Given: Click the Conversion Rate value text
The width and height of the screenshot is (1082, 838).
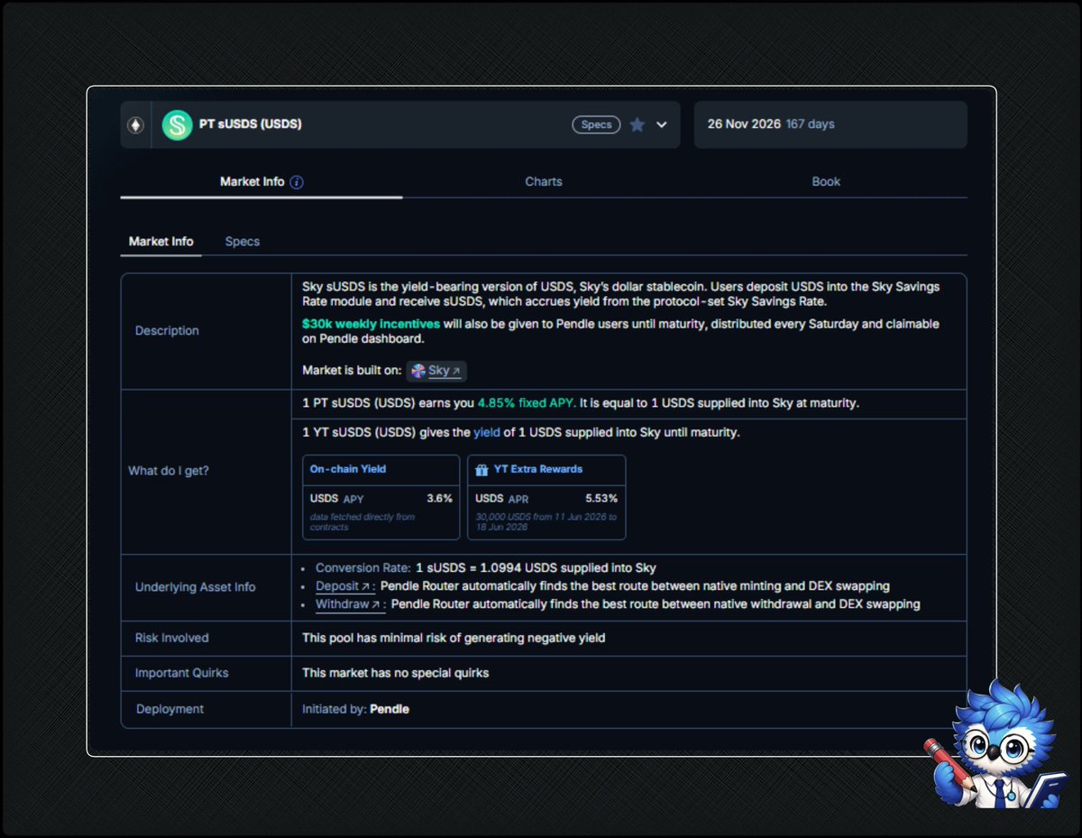Looking at the screenshot, I should tap(536, 568).
